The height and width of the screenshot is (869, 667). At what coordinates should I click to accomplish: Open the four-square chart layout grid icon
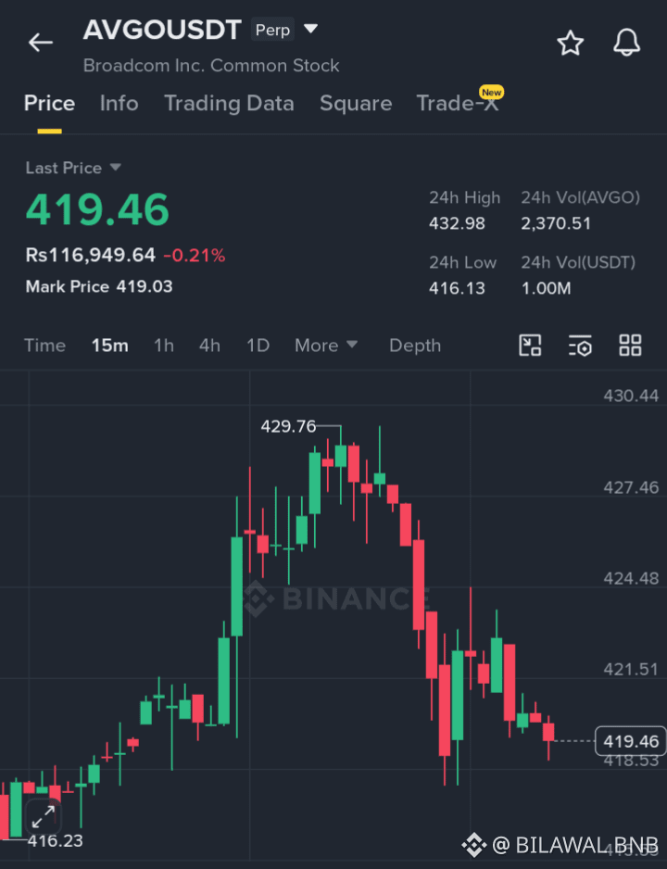(x=630, y=346)
